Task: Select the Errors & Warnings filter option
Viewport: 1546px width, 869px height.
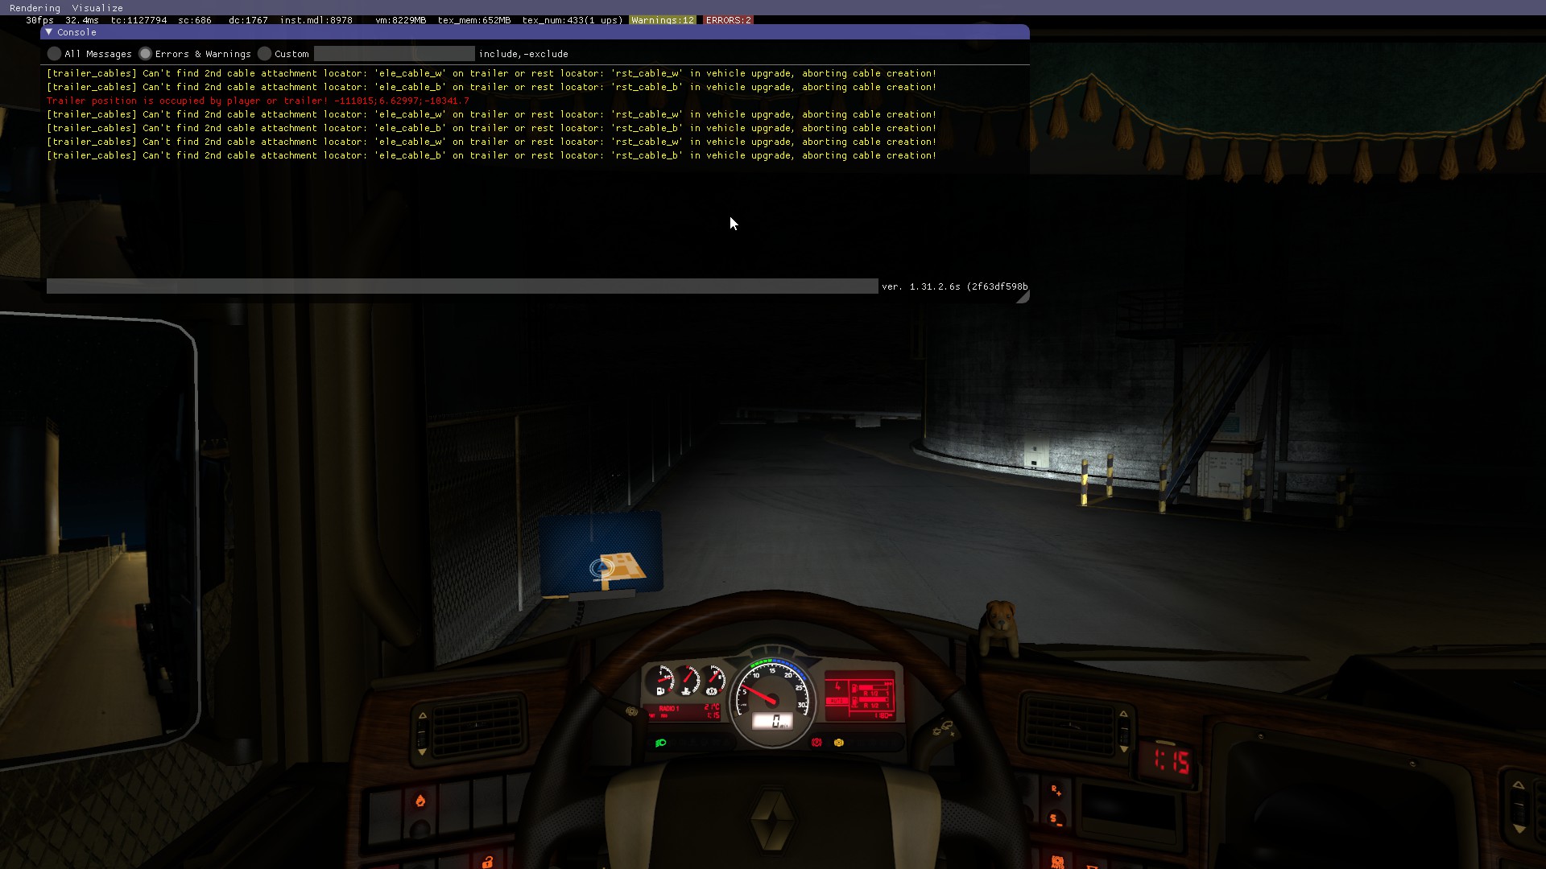Action: [145, 54]
